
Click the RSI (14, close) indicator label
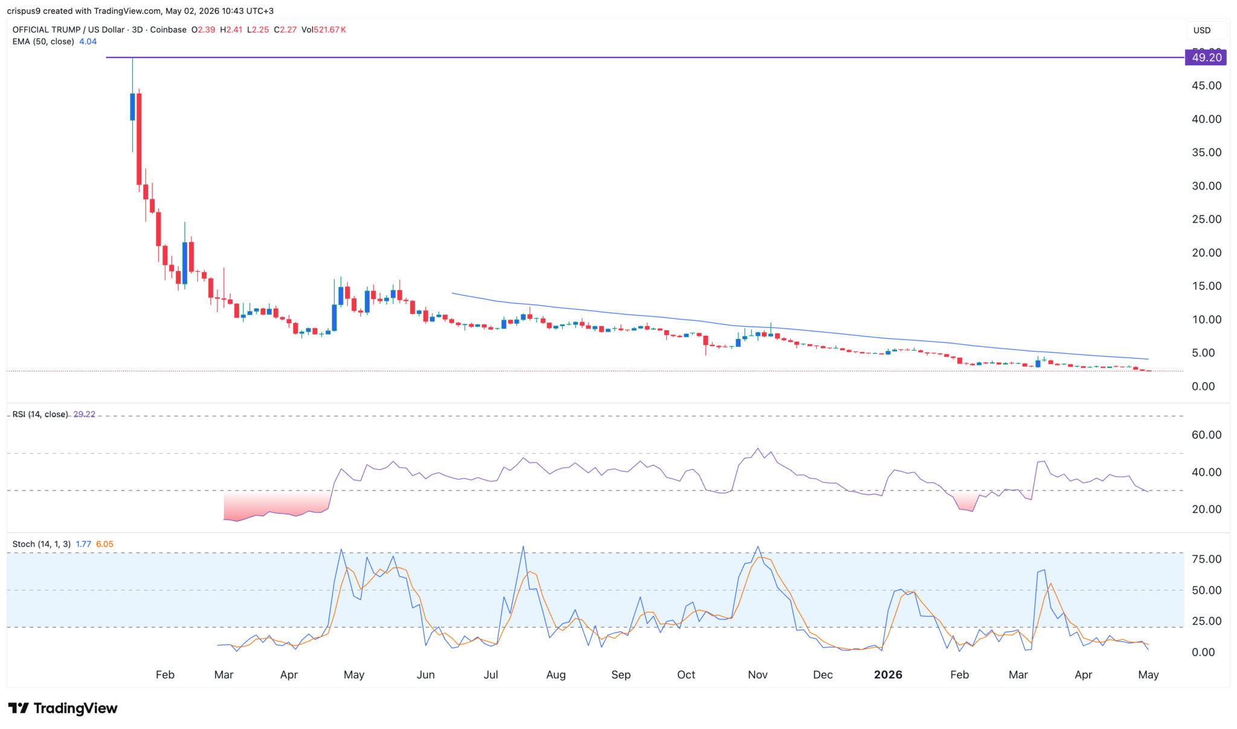pyautogui.click(x=40, y=414)
